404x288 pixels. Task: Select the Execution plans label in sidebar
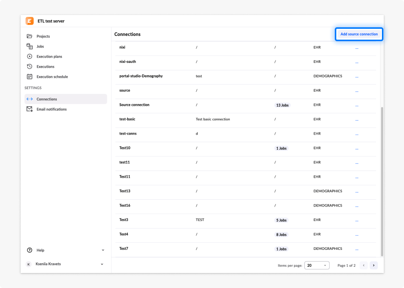pos(49,56)
